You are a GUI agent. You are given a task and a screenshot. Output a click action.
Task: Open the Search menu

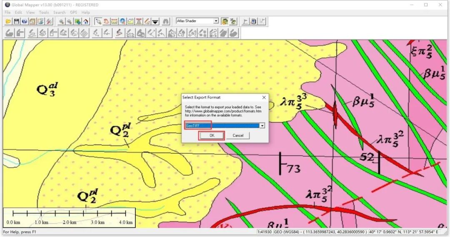[60, 12]
